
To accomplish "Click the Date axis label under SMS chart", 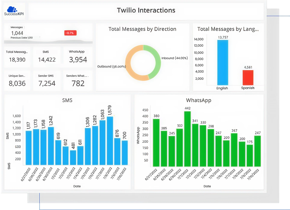I will [x=77, y=186].
